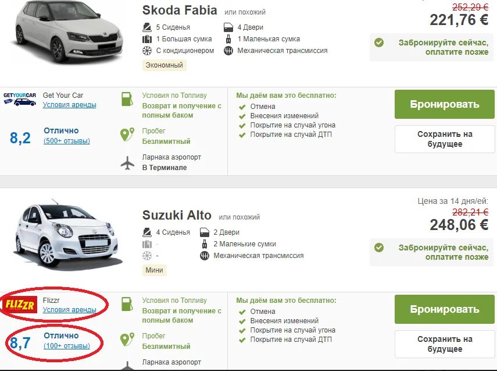Click air conditioning snowflake icon for Skoda Fabia
Viewport: 497px width, 371px height.
[147, 51]
